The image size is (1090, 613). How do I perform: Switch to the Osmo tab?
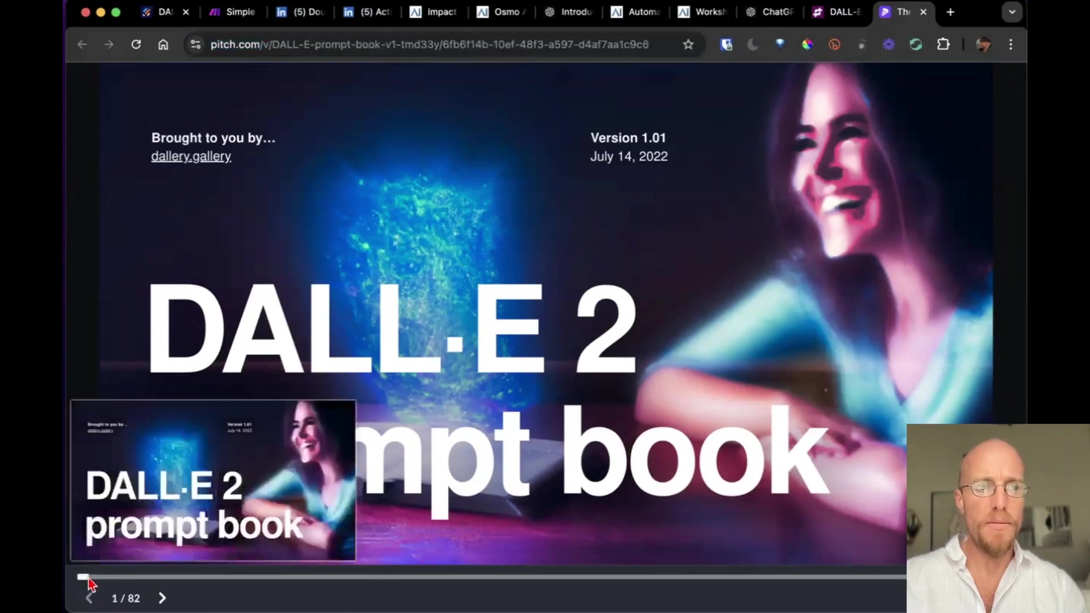click(501, 12)
